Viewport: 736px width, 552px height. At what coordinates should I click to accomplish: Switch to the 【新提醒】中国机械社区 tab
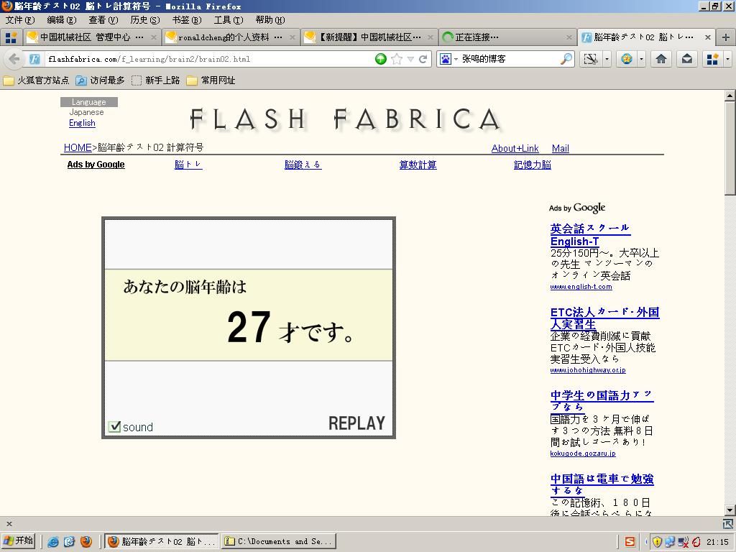(369, 37)
